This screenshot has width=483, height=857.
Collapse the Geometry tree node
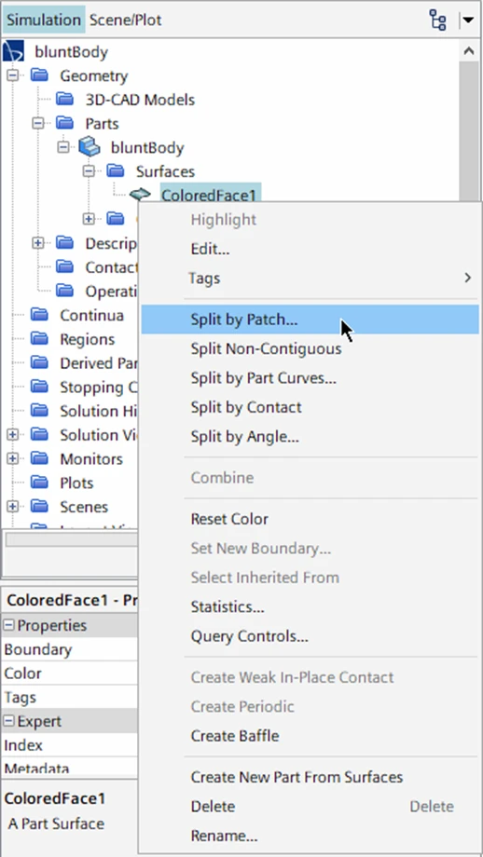12,75
